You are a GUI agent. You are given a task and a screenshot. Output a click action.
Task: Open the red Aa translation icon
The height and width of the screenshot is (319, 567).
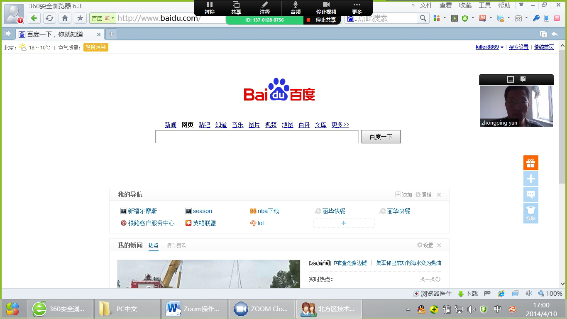tap(482, 18)
